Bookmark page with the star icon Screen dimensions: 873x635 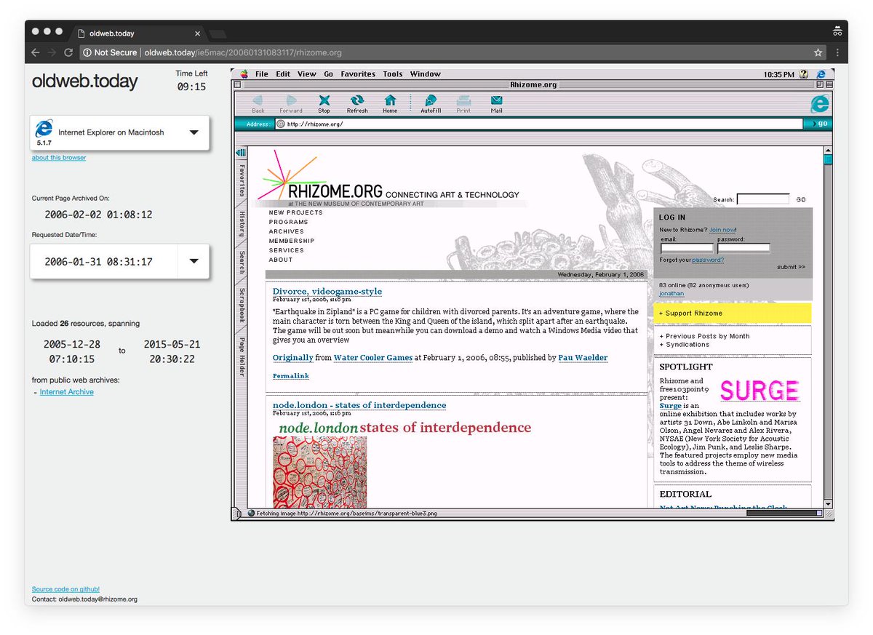[818, 52]
